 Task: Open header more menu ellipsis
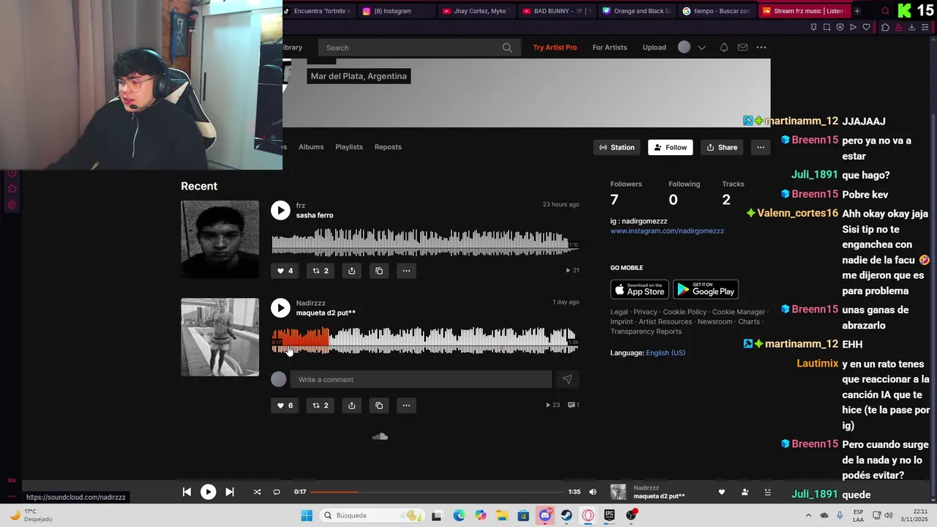click(761, 48)
